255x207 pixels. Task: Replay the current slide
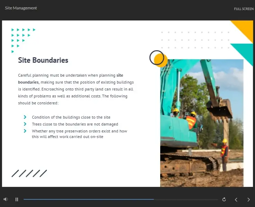click(x=224, y=199)
